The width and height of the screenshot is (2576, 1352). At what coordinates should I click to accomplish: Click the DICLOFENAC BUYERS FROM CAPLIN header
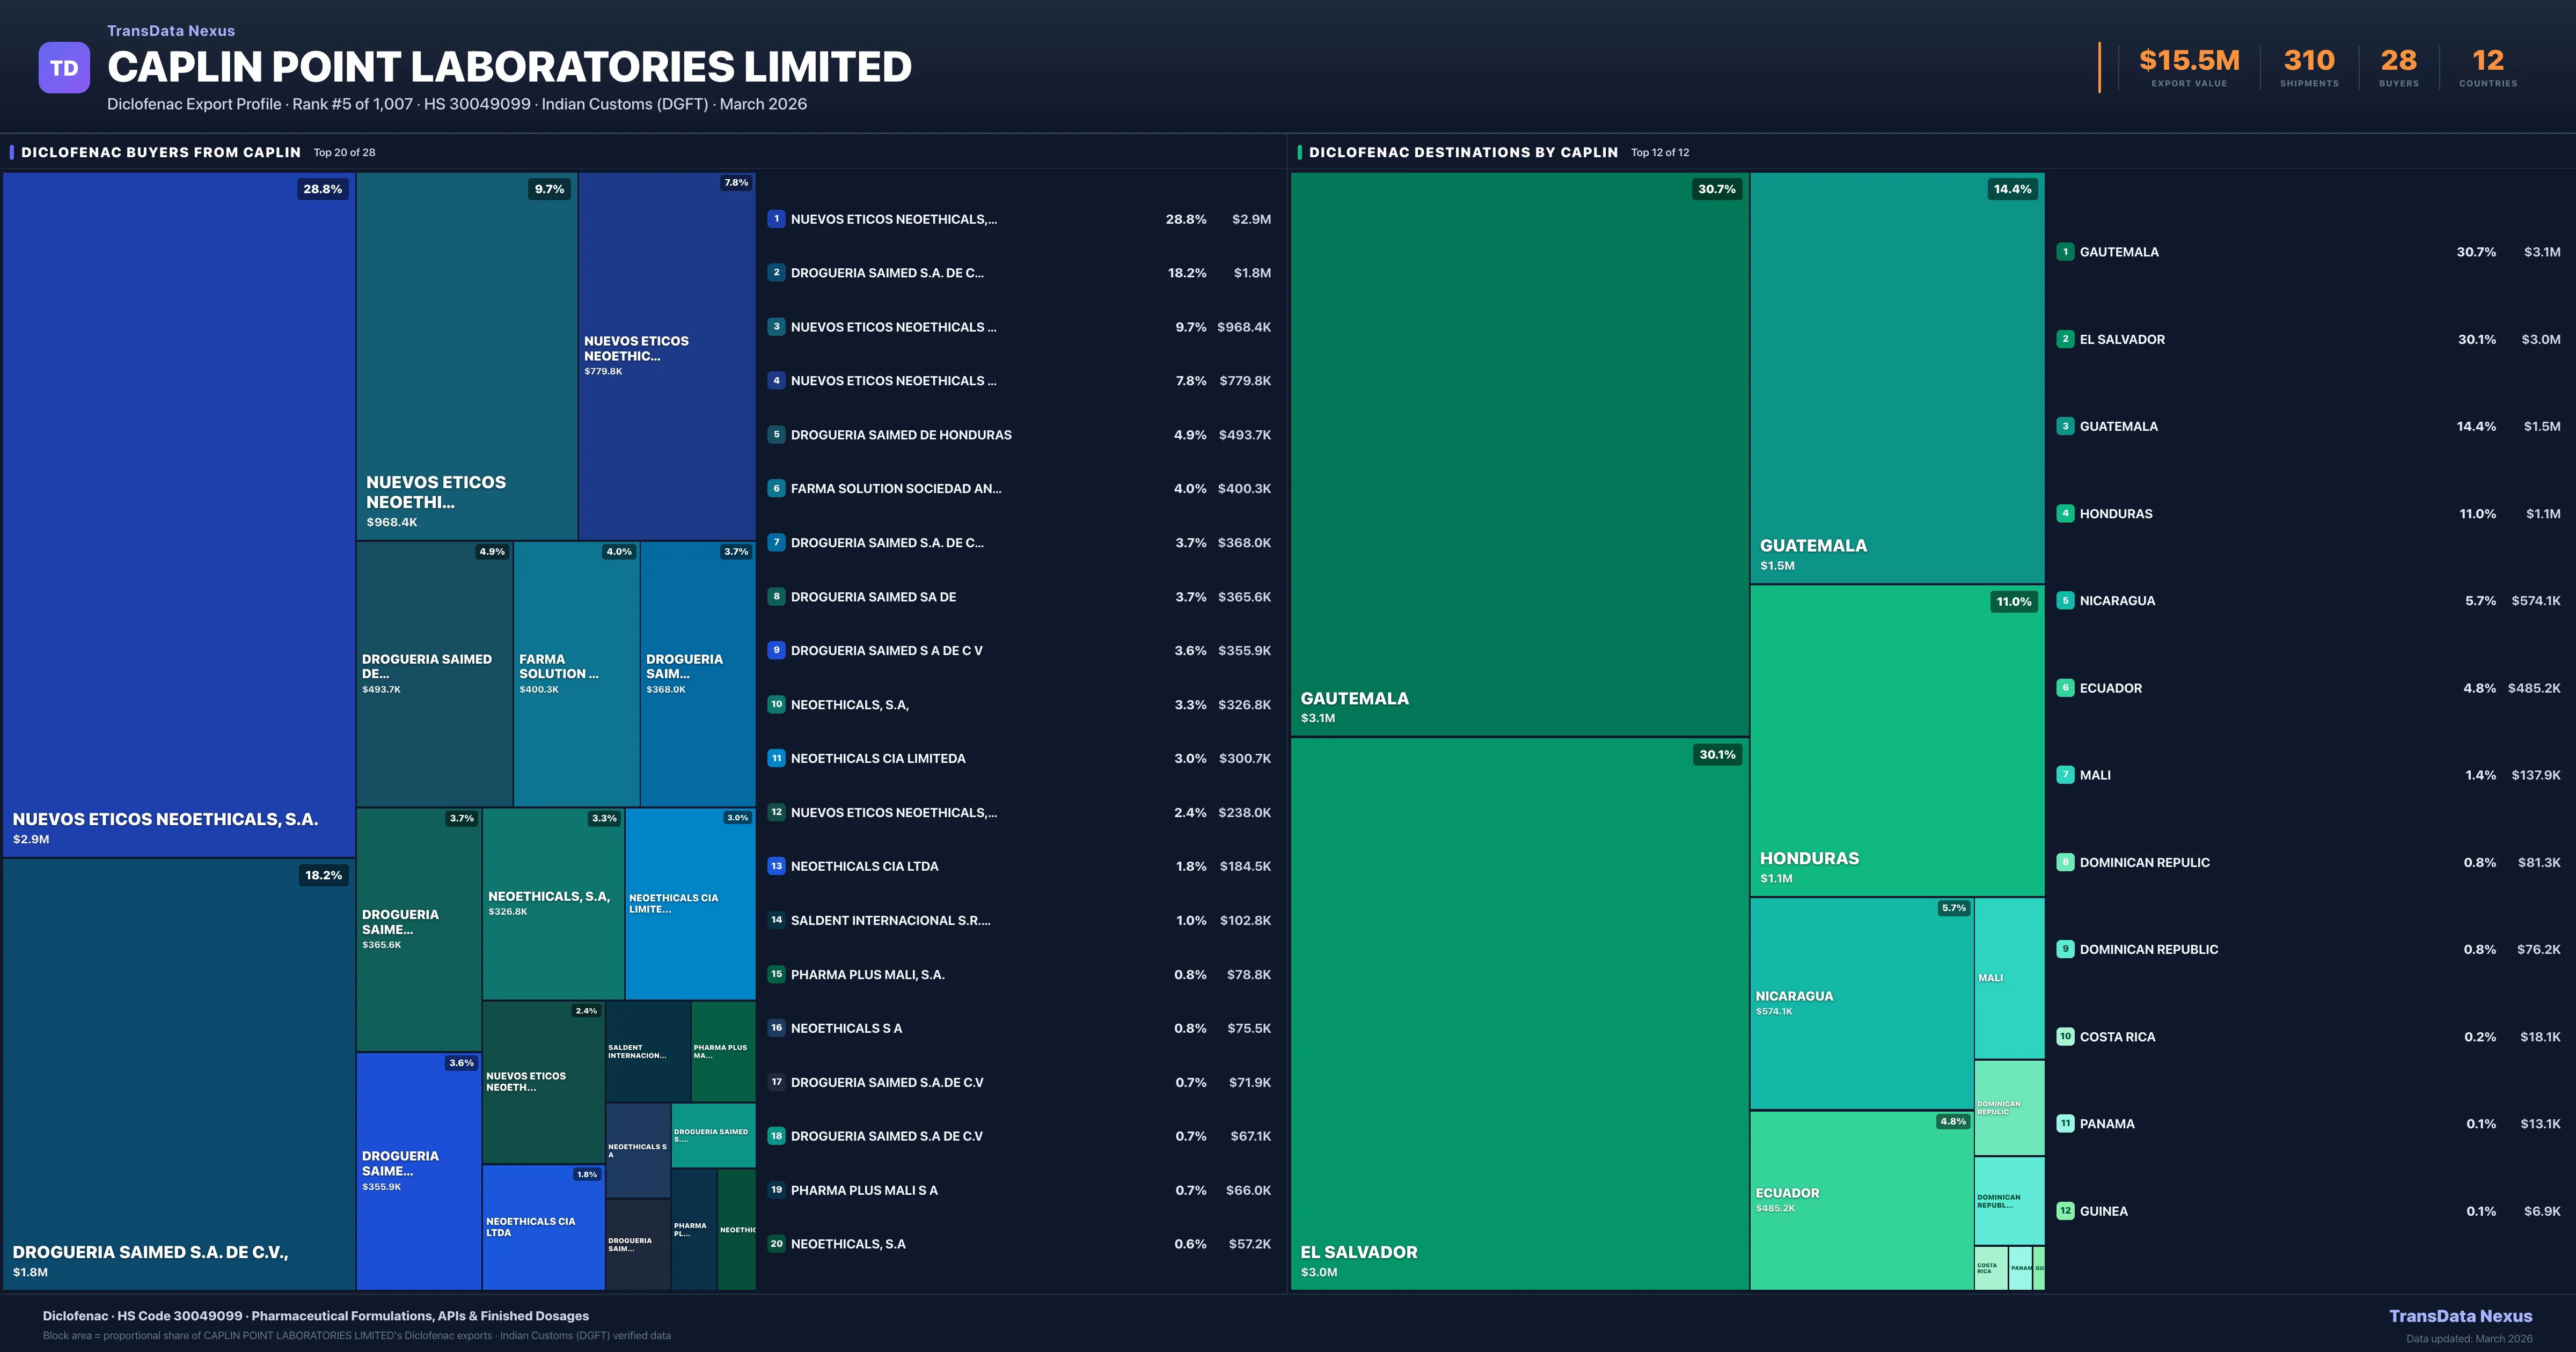click(x=160, y=152)
